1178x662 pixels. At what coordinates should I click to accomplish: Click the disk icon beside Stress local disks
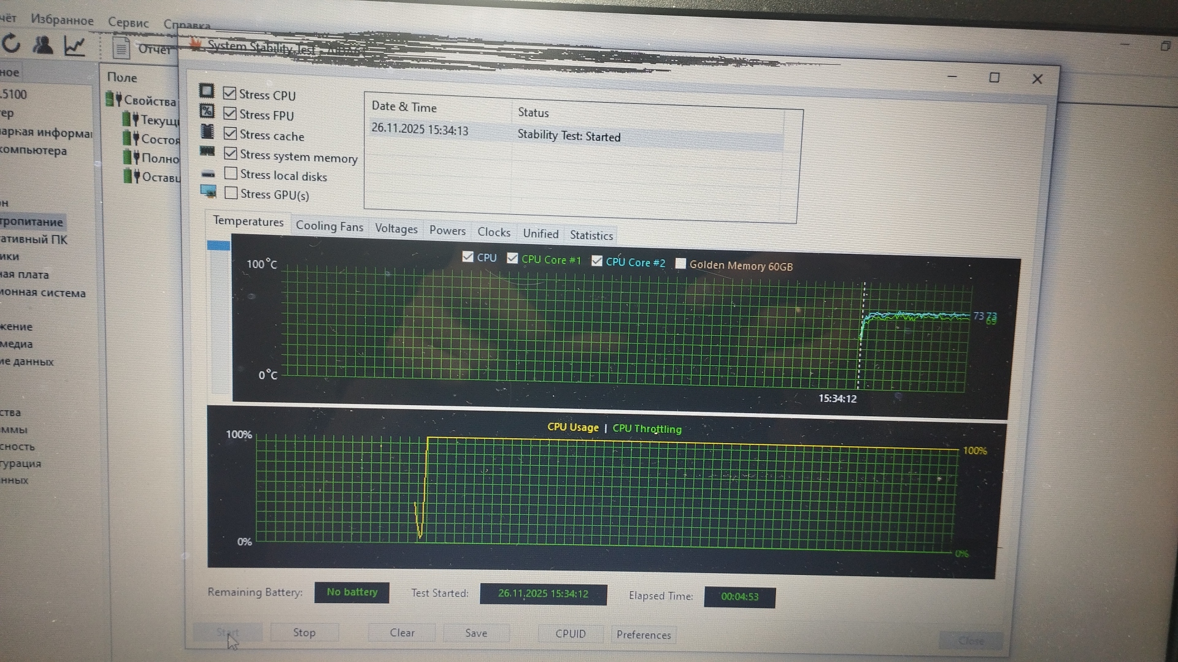click(208, 173)
